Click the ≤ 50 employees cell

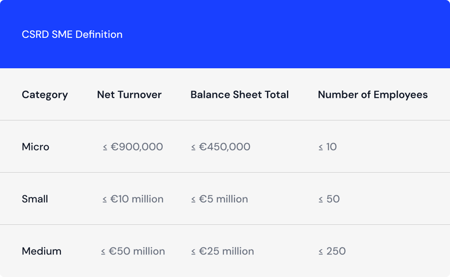coord(329,199)
